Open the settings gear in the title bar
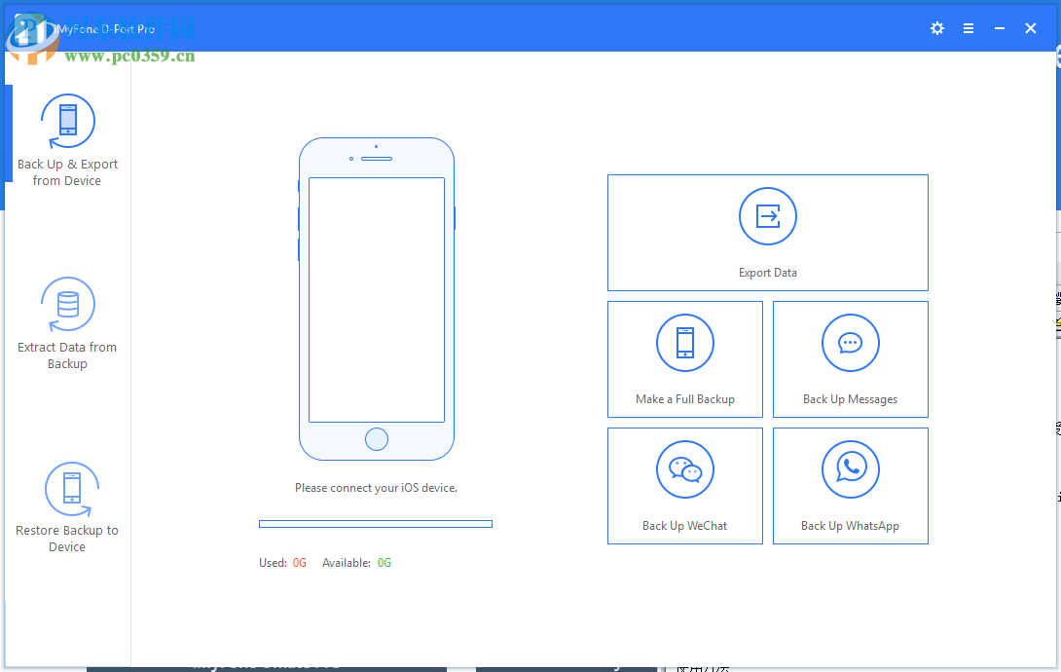This screenshot has width=1061, height=672. click(936, 28)
